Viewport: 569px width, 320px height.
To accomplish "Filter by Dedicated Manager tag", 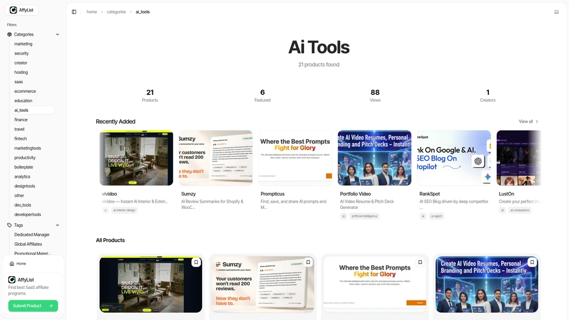I will (33, 235).
